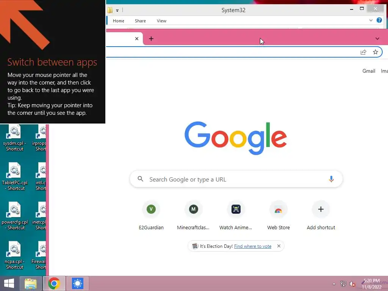Maximize the System32 window
Image resolution: width=388 pixels, height=291 pixels.
[361, 9]
